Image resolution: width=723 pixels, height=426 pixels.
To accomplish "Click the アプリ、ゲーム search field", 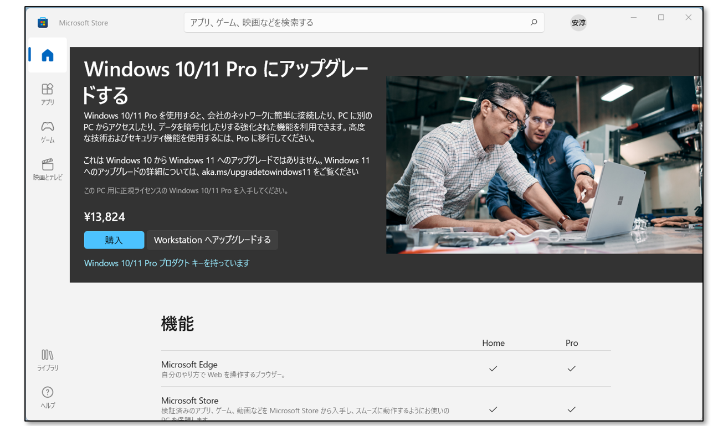I will [364, 23].
